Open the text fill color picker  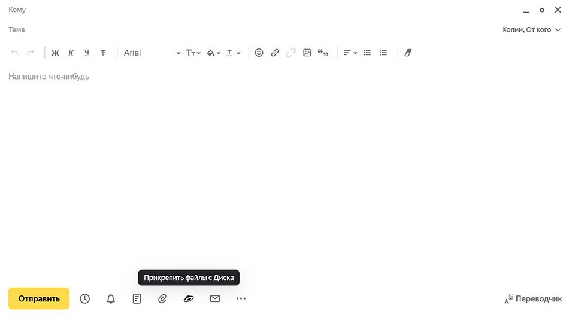(x=213, y=53)
